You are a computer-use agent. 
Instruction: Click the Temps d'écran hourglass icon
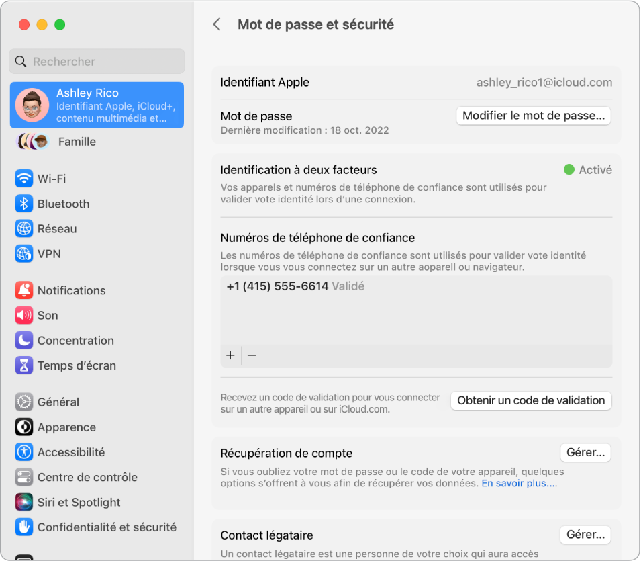(x=24, y=365)
